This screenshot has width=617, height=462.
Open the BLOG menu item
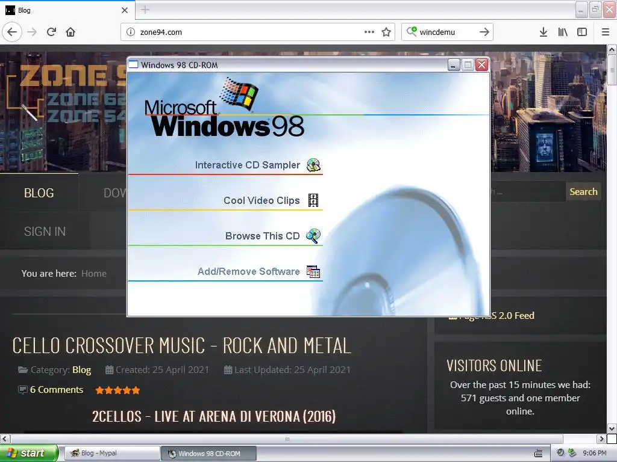click(39, 193)
